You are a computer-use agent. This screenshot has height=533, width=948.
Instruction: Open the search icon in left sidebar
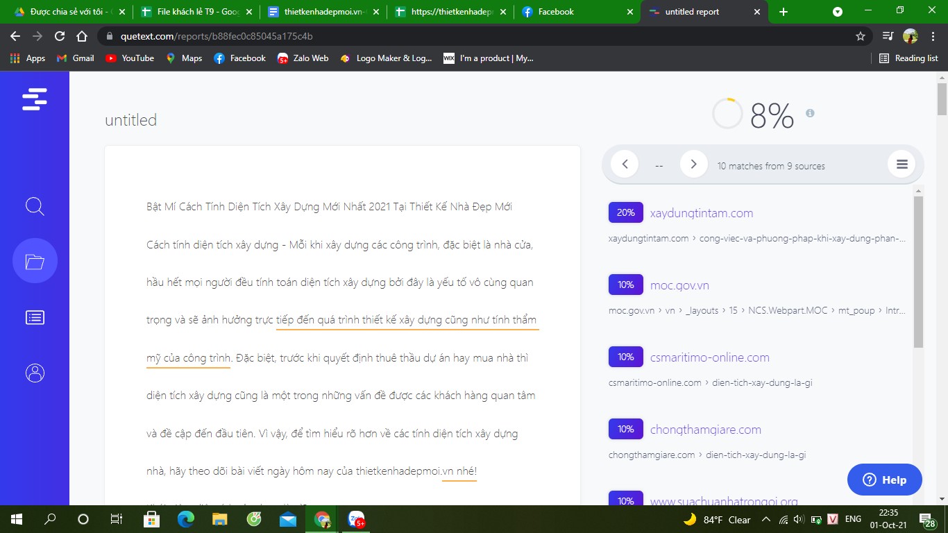pyautogui.click(x=35, y=206)
